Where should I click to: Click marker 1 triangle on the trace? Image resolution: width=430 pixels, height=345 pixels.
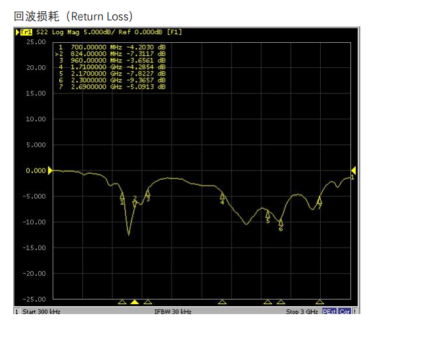click(x=122, y=196)
